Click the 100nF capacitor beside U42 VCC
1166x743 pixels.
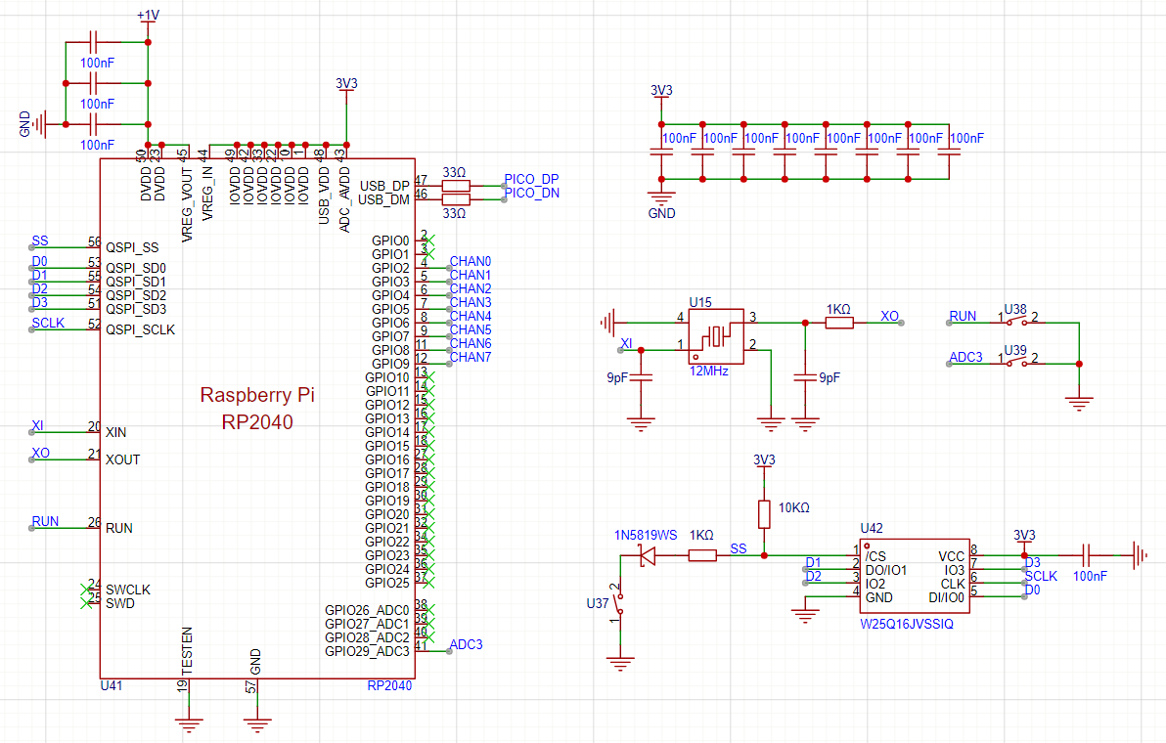click(1089, 555)
